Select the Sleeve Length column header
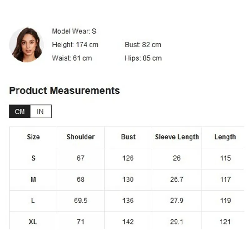 (177, 137)
